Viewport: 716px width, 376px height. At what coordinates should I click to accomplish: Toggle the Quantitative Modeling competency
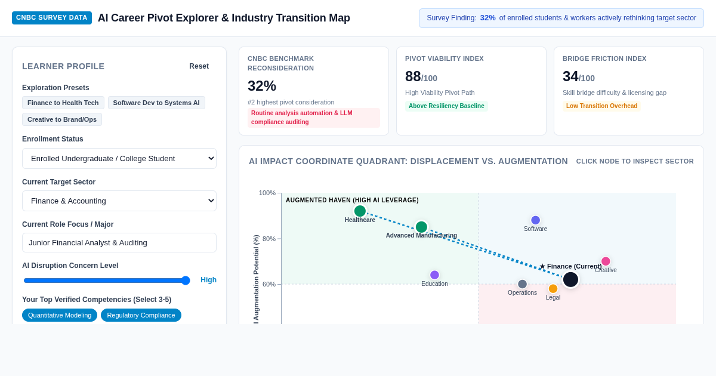(x=60, y=315)
